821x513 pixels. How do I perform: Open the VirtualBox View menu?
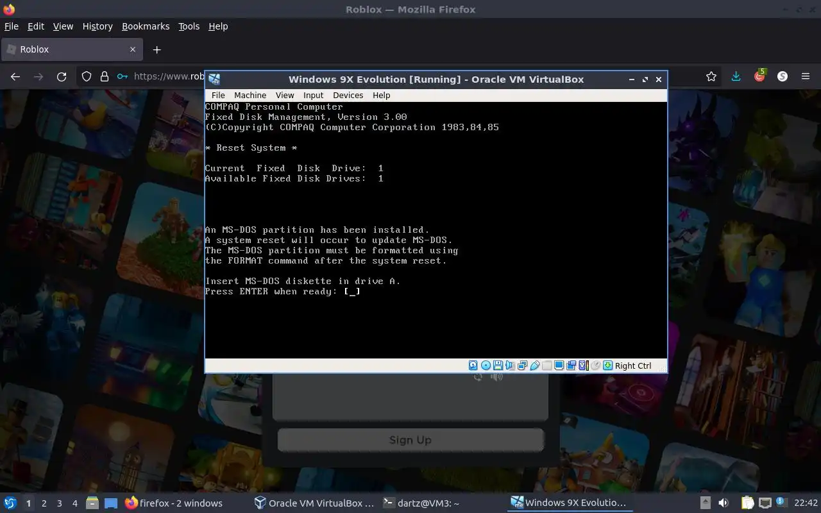pos(285,95)
